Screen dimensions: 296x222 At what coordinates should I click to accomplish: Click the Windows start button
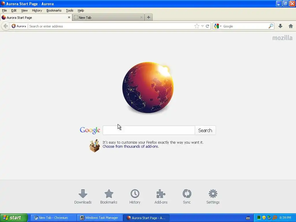pyautogui.click(x=14, y=218)
